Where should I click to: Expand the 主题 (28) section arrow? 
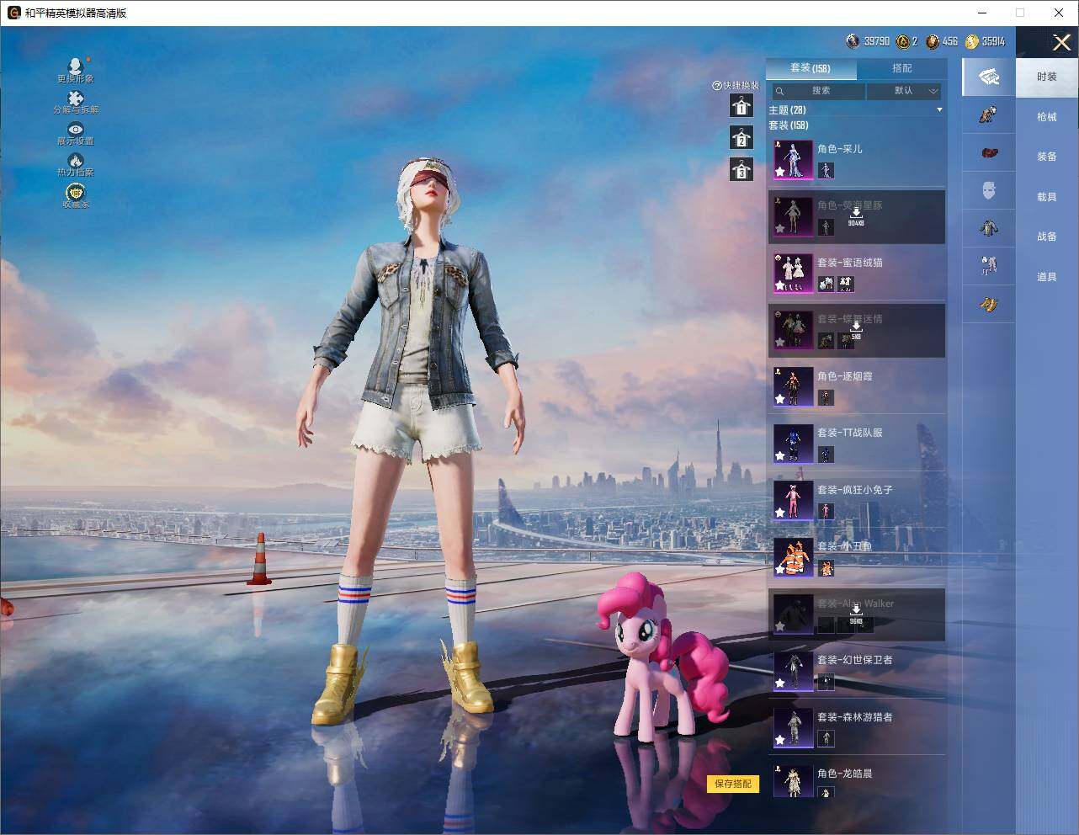point(939,110)
